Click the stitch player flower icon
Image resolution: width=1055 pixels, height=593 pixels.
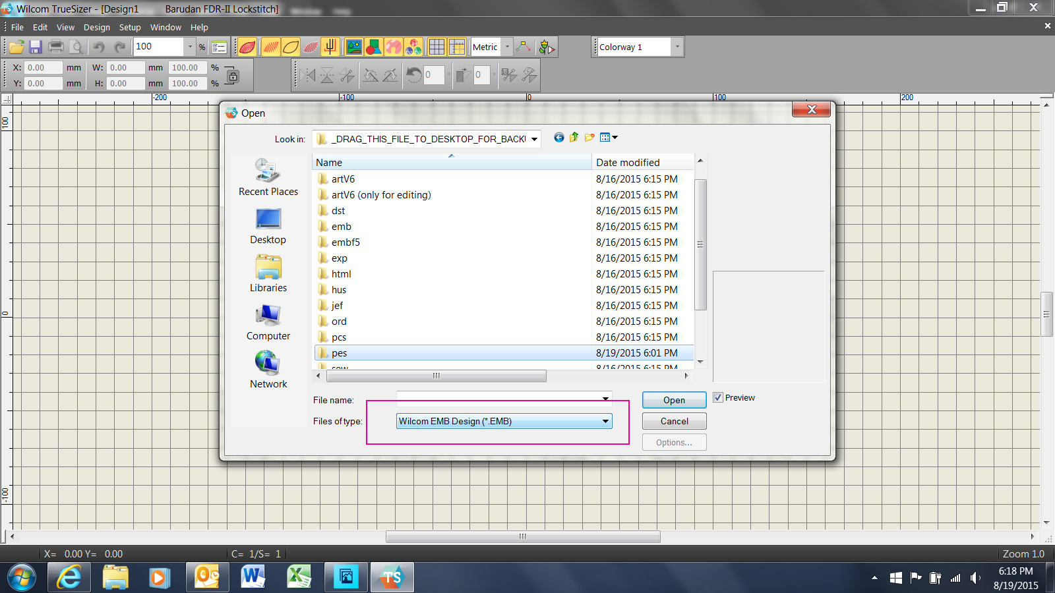[547, 47]
